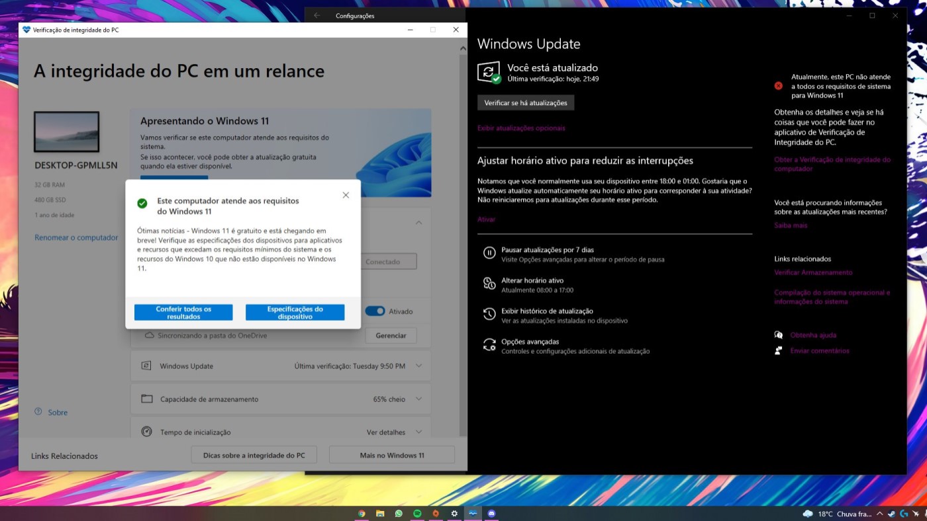Viewport: 927px width, 521px height.
Task: Open WhatsApp from the taskbar
Action: pyautogui.click(x=399, y=513)
